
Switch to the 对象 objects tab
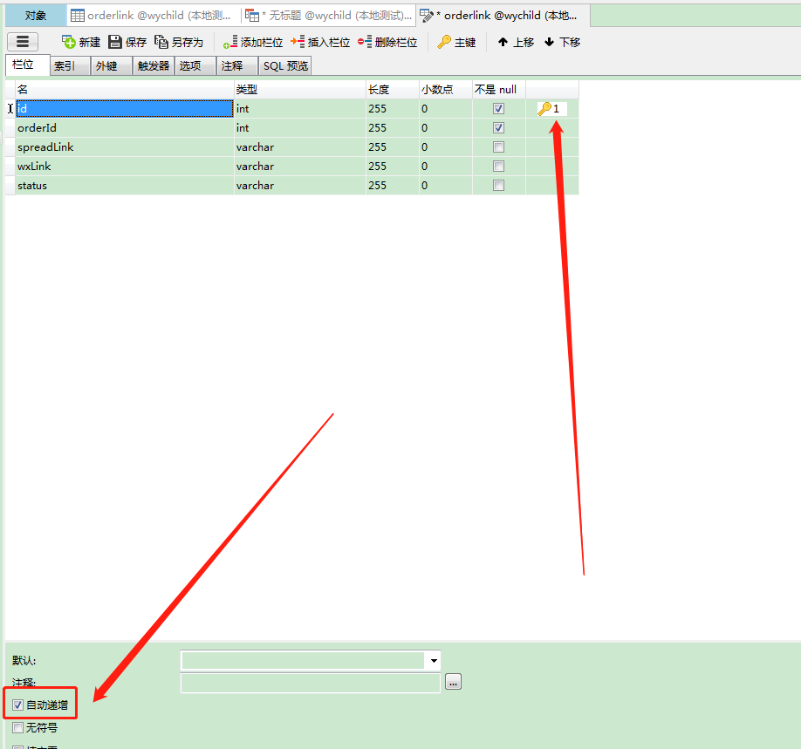point(34,15)
